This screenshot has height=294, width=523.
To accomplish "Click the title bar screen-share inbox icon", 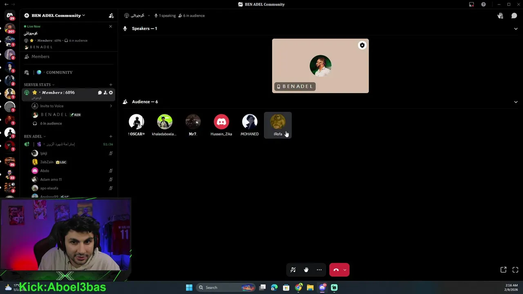I will tap(472, 4).
